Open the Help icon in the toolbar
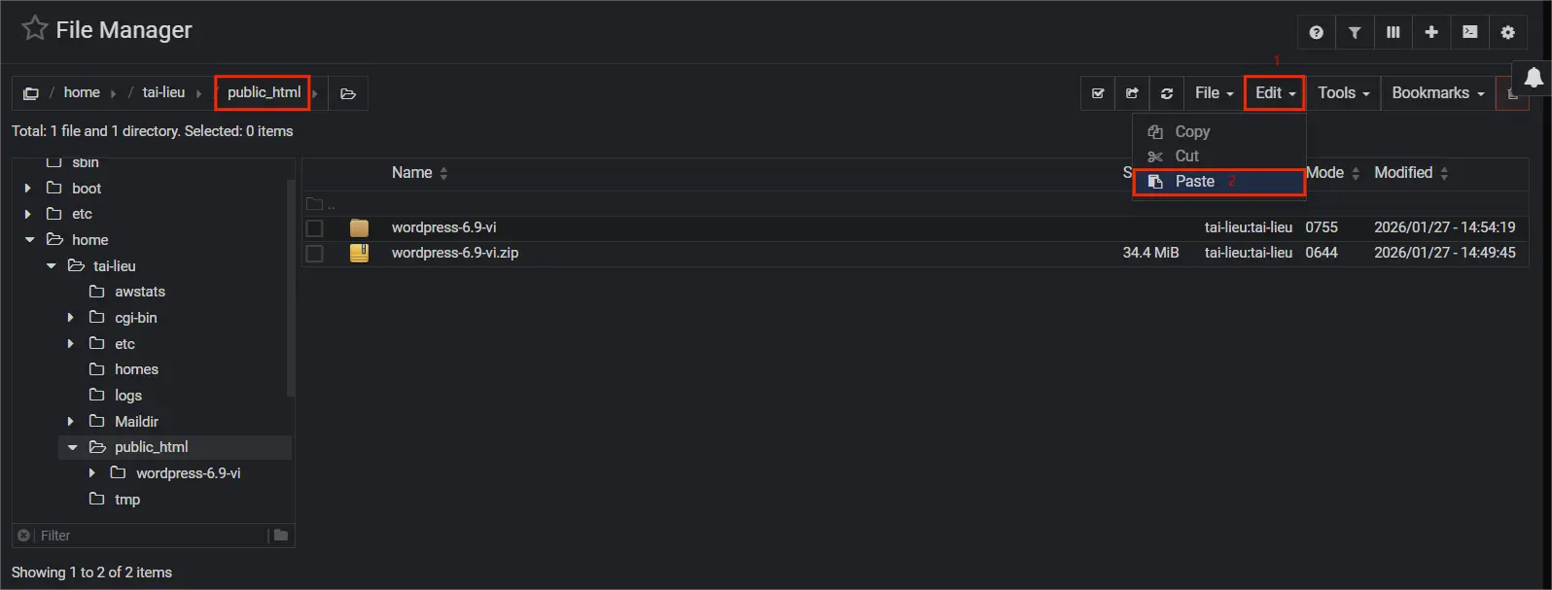This screenshot has height=590, width=1552. 1316,32
